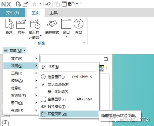Open the 菜单(M) menu button
Screen dimensions: 154x126
click(x=14, y=50)
